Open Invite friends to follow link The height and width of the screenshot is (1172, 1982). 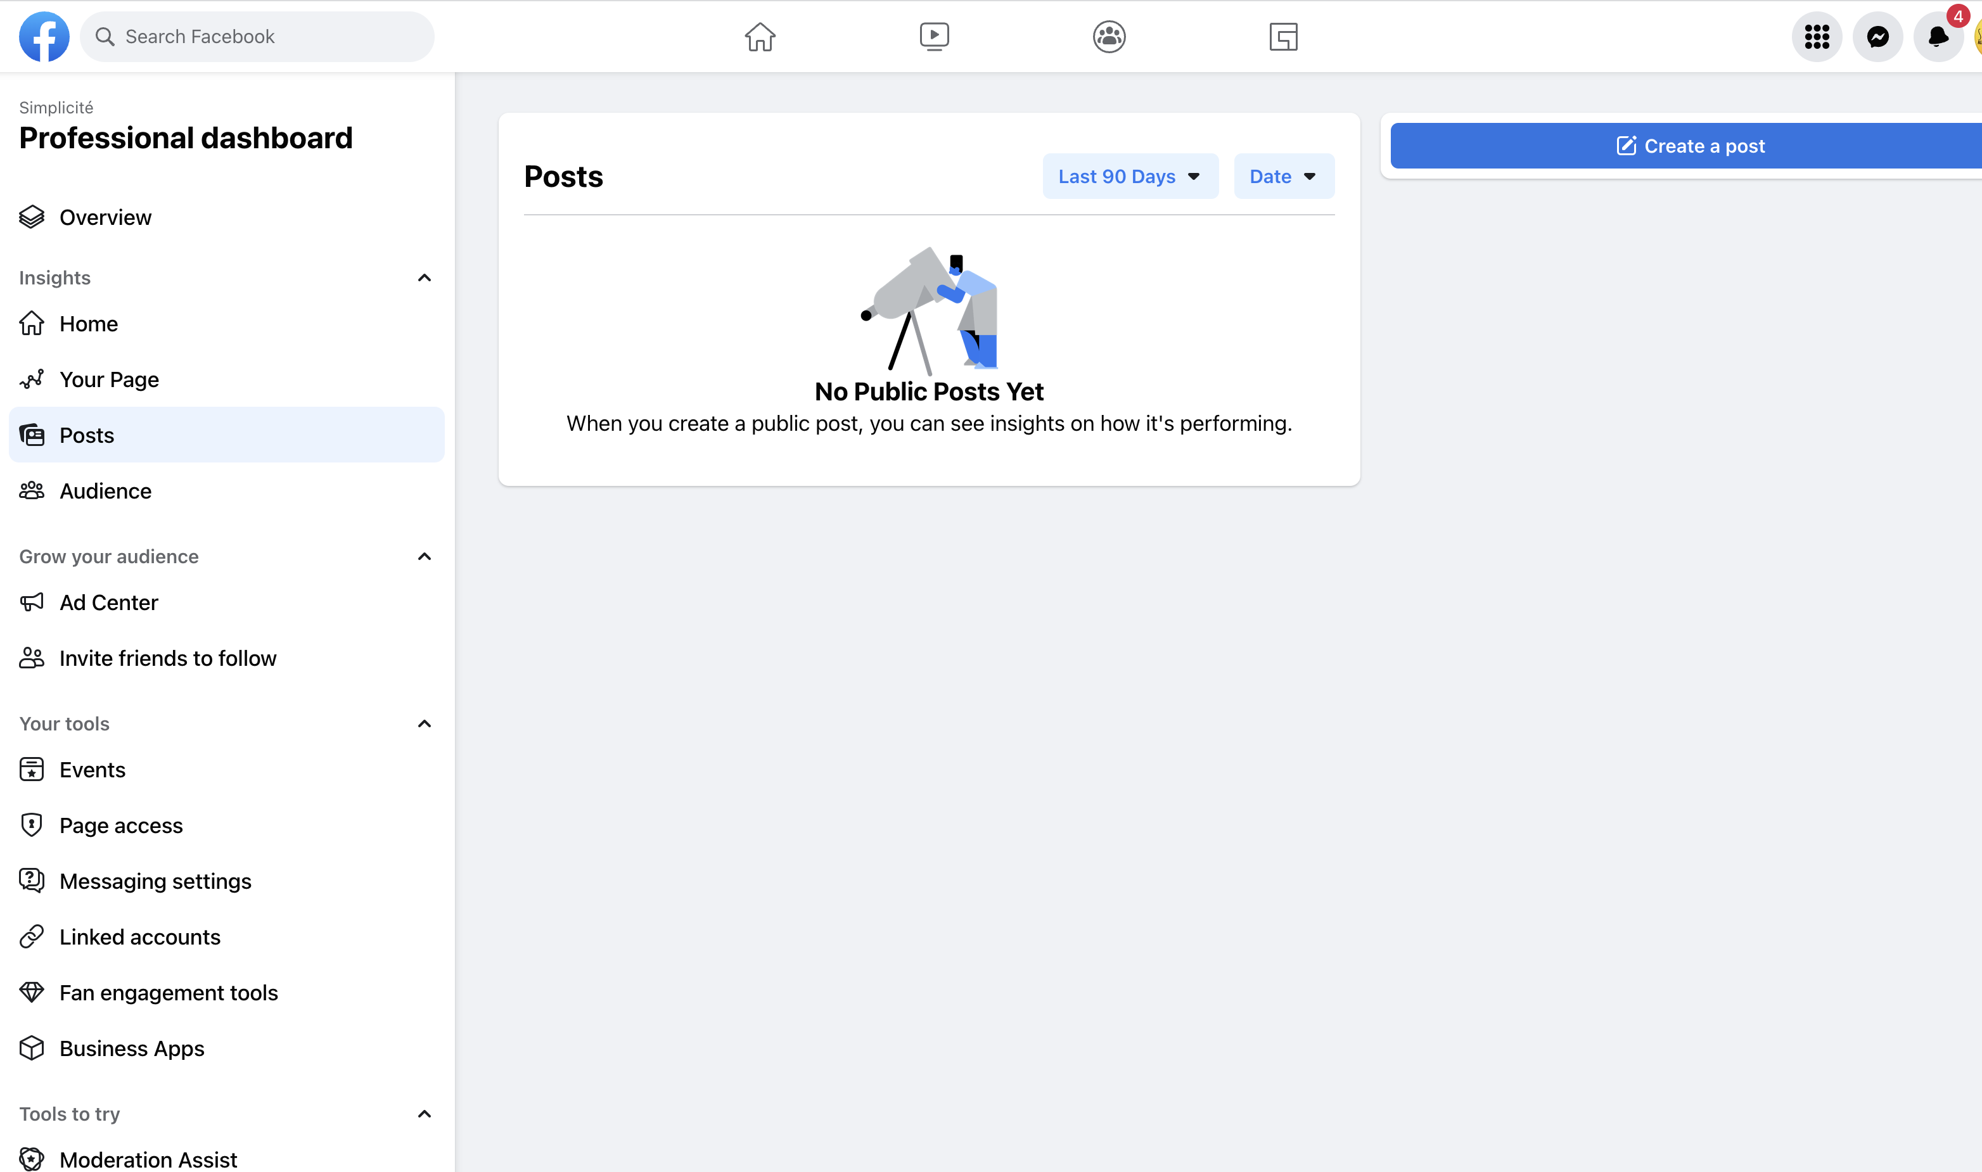pos(167,659)
